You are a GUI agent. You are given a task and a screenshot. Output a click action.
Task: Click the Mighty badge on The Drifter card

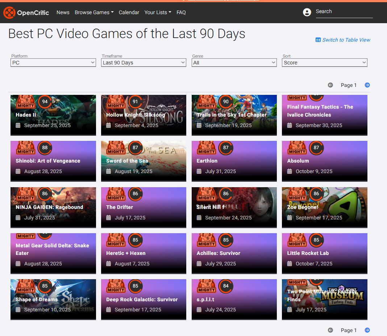[x=116, y=194]
